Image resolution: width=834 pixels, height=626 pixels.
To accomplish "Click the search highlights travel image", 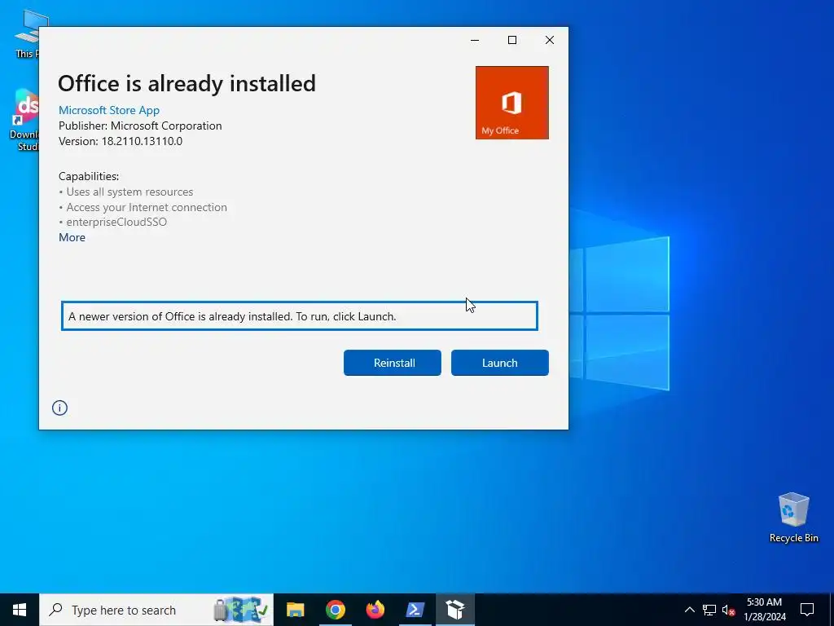I will click(241, 610).
